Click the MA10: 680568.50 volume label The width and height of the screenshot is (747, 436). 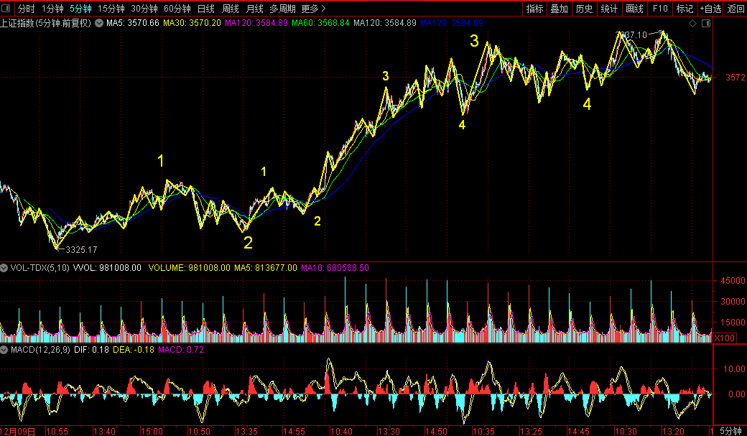click(335, 268)
